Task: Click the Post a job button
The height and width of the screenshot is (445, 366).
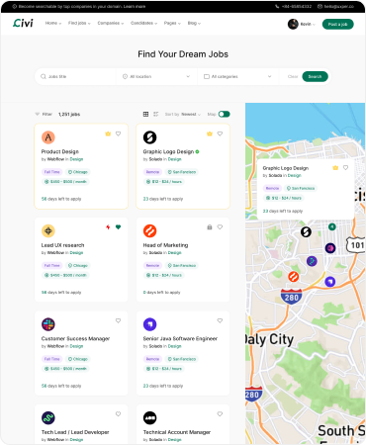Action: [x=337, y=24]
